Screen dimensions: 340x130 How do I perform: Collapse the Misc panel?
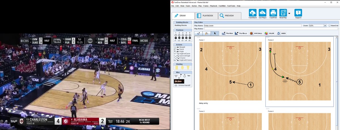tap(175, 72)
